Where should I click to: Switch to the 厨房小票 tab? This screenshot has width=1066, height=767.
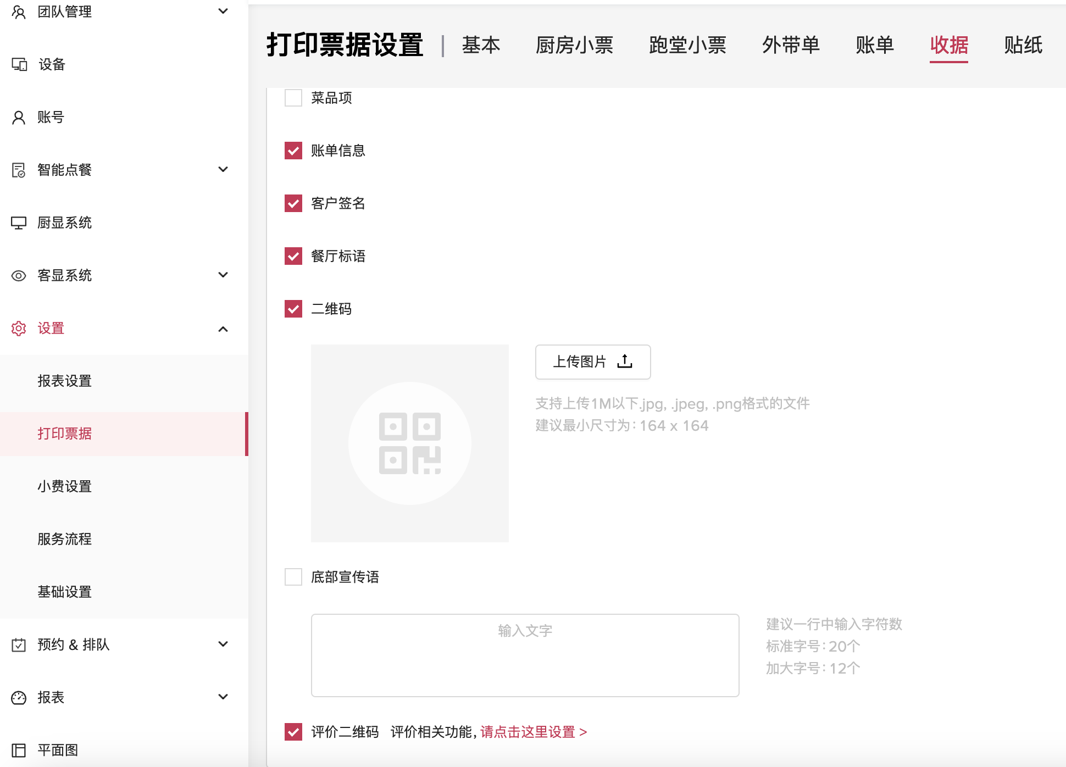click(x=574, y=45)
